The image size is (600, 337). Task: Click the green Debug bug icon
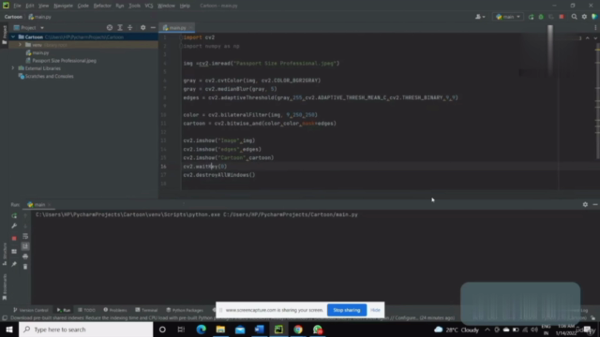coord(541,17)
